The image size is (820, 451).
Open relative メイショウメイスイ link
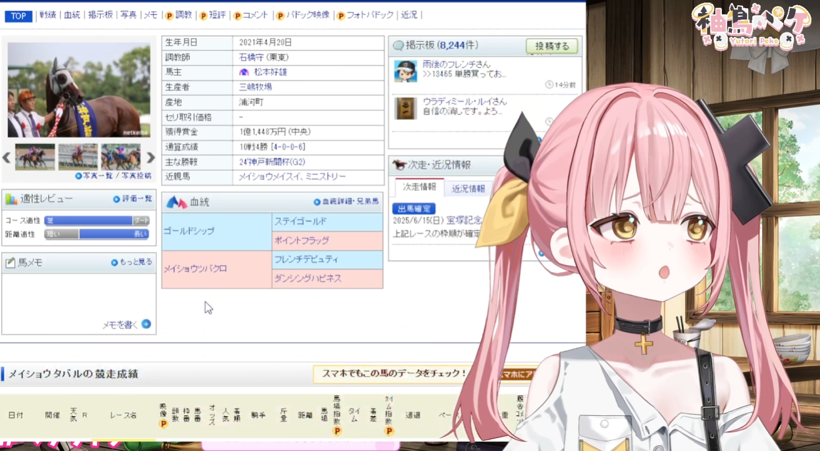click(x=270, y=177)
